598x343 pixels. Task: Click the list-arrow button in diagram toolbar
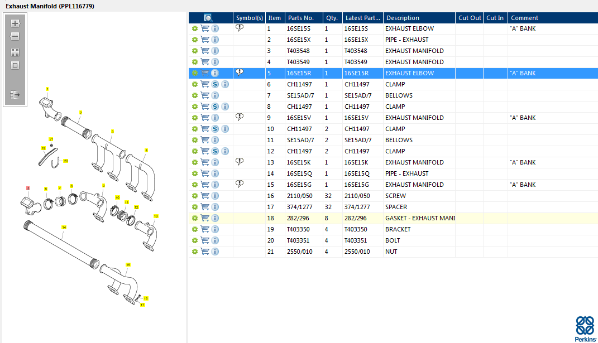(x=15, y=95)
